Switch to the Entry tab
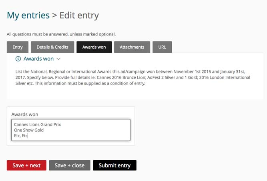The height and width of the screenshot is (181, 267). click(x=18, y=47)
